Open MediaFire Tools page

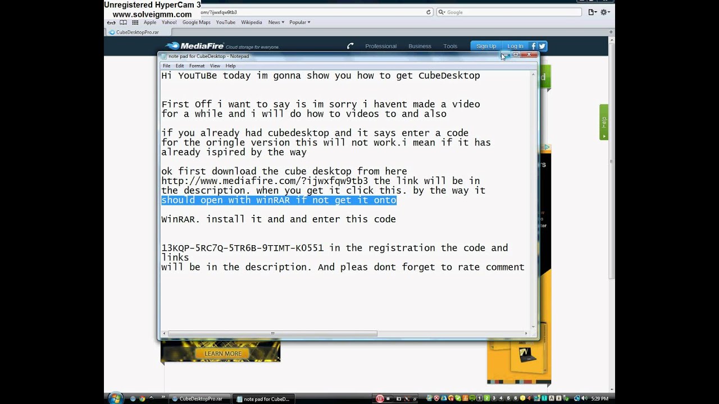click(450, 46)
